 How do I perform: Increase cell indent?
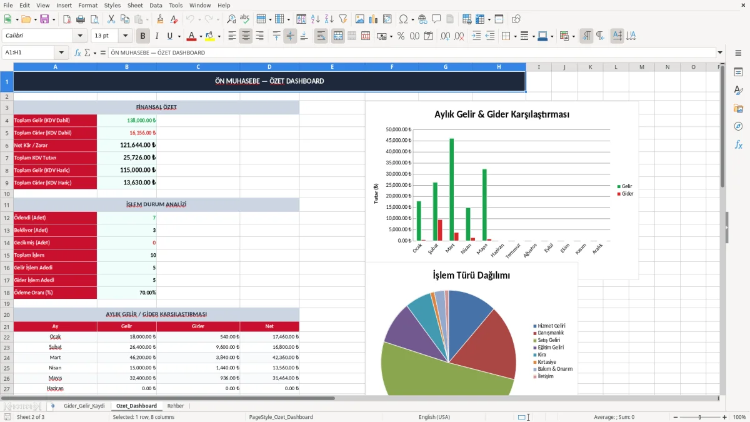point(476,36)
